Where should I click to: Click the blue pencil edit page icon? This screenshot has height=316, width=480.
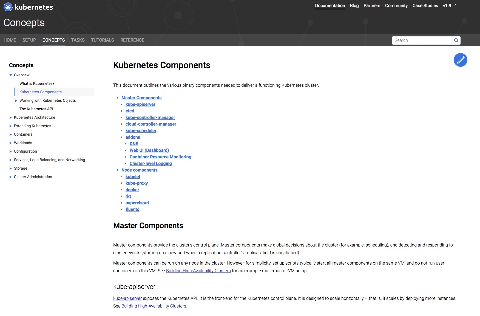point(460,60)
